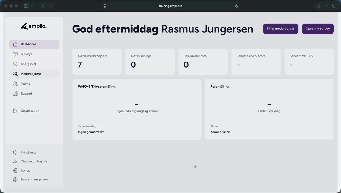Expand the sidebar dropdown chevron in Safari

[x=33, y=6]
